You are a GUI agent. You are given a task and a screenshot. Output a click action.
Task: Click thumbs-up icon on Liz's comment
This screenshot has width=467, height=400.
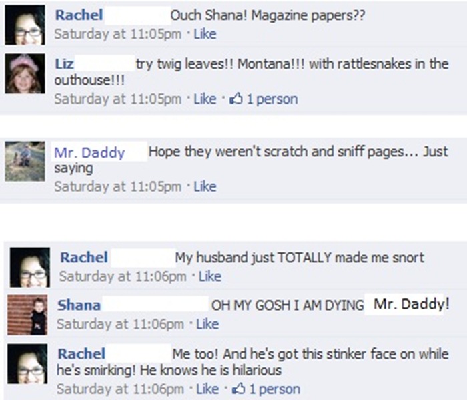point(236,99)
